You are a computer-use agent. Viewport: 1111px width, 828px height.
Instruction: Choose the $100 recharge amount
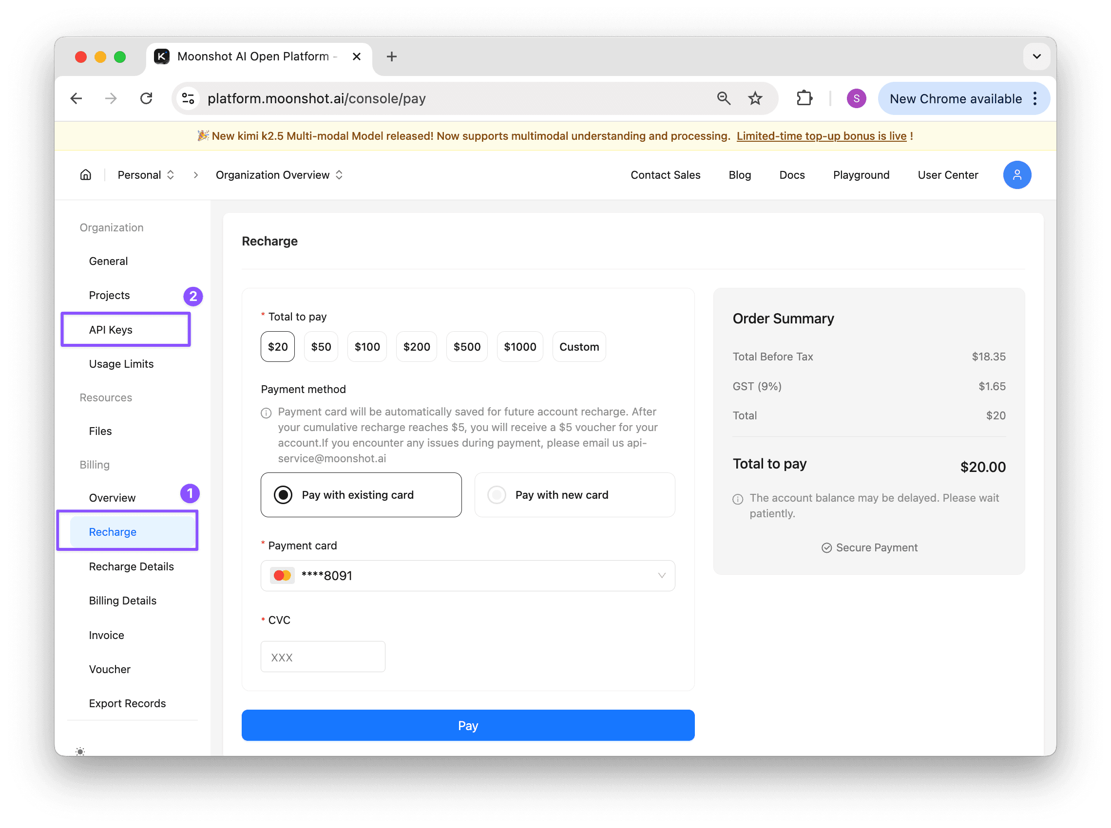coord(366,347)
